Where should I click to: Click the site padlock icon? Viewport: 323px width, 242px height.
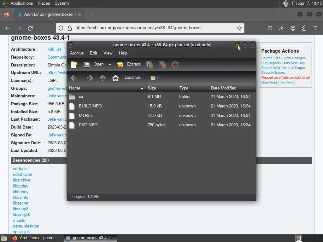(70, 28)
